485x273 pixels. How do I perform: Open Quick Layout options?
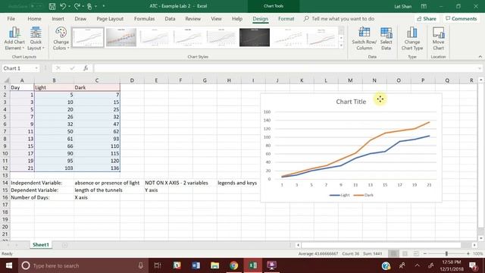coord(36,39)
